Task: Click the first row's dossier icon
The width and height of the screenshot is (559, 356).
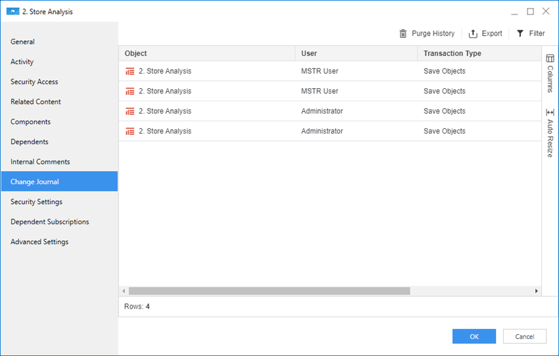Action: 130,71
